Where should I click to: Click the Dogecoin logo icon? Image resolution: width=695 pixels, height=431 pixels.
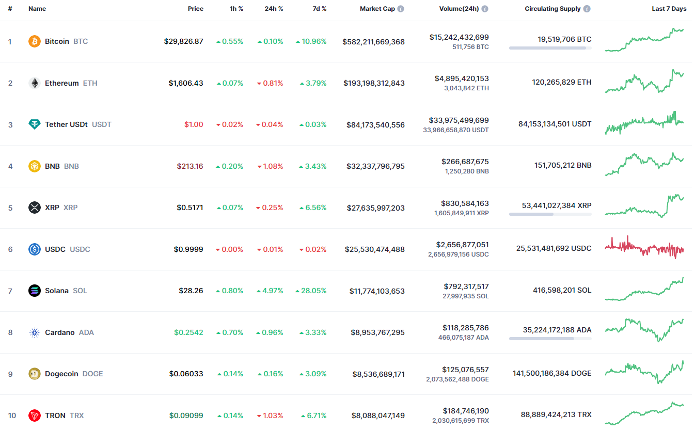point(35,374)
